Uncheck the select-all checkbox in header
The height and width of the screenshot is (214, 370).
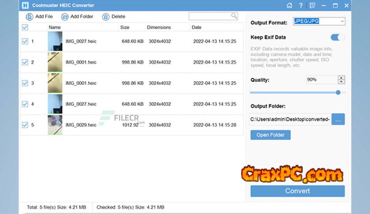coord(25,27)
